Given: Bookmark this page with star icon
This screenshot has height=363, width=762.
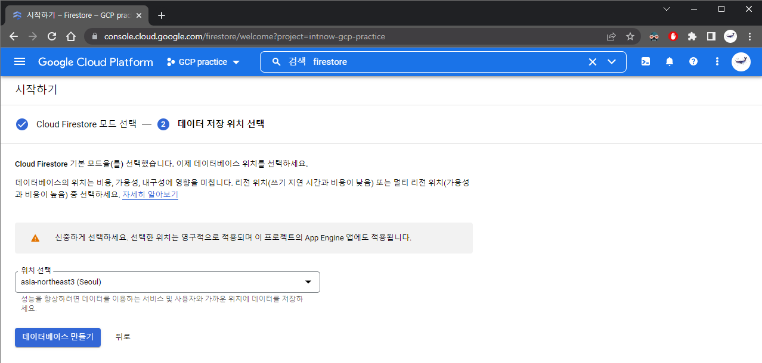Looking at the screenshot, I should tap(630, 36).
